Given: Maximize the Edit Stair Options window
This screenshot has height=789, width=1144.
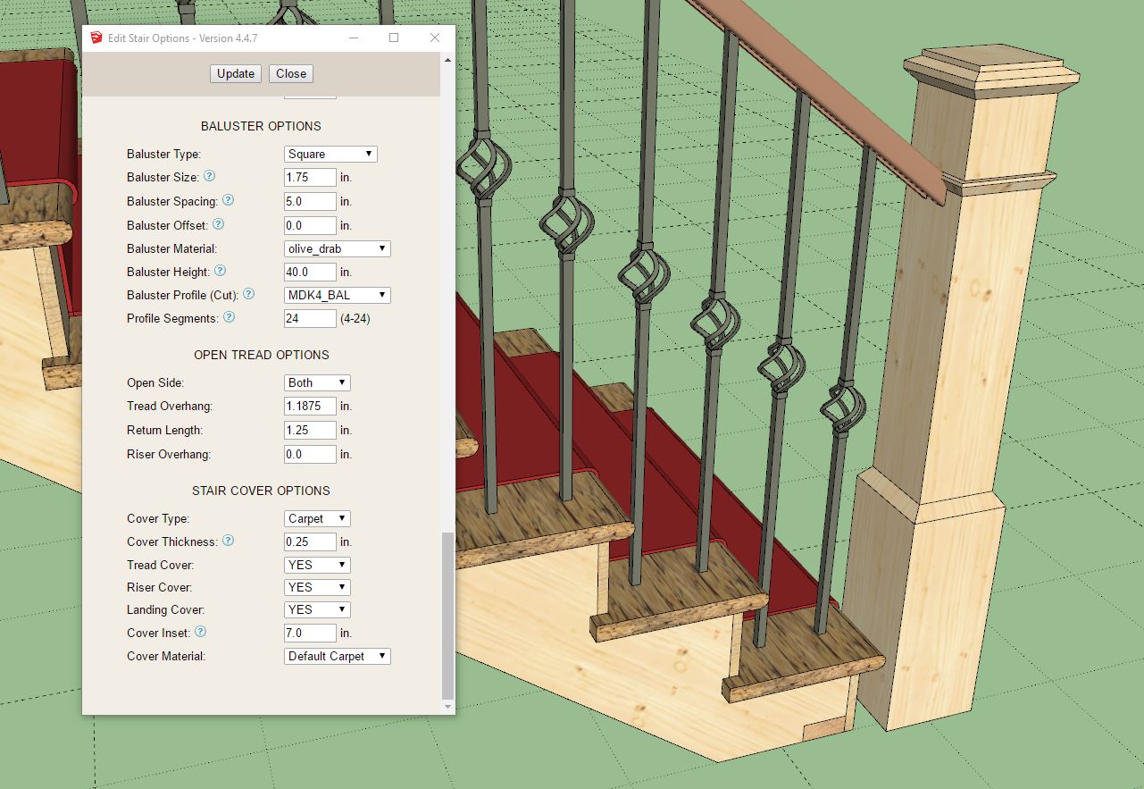Looking at the screenshot, I should pos(394,38).
